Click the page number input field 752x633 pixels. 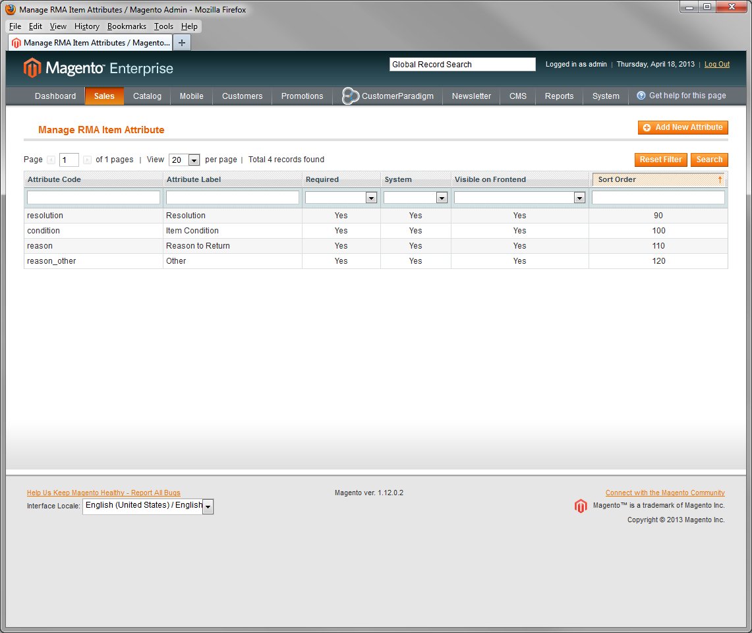[x=69, y=160]
